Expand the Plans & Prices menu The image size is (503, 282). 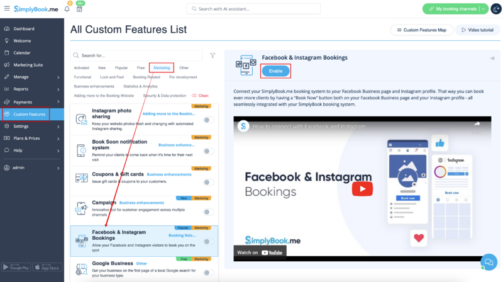click(x=58, y=138)
